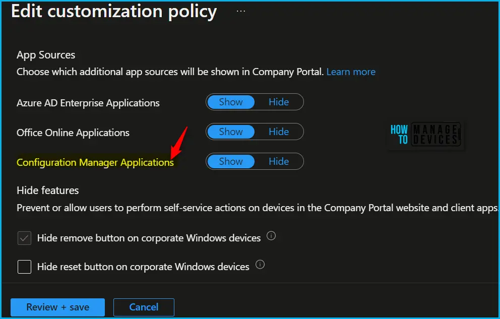
Task: Click the Azure AD Enterprise Applications label
Action: 88,103
